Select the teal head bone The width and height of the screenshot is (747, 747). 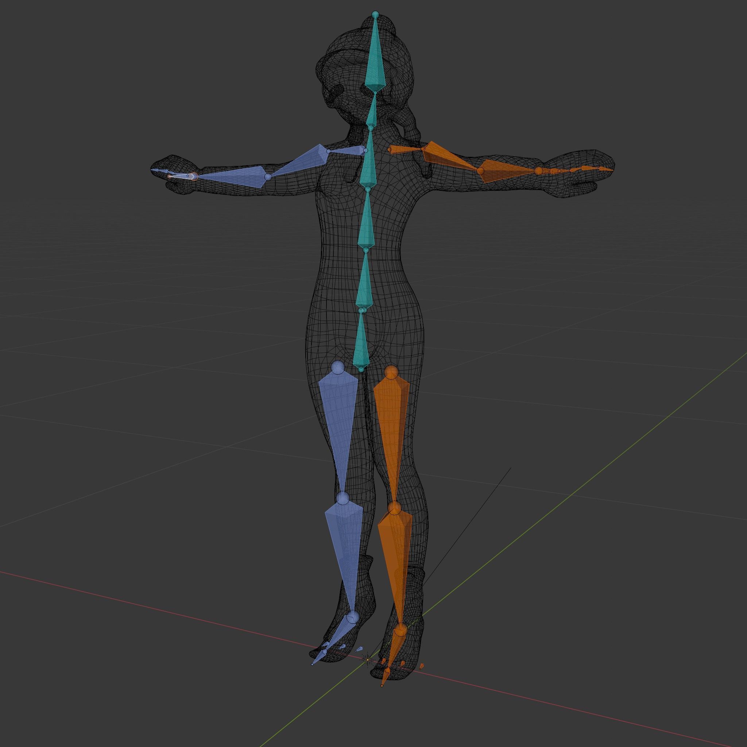coord(375,58)
